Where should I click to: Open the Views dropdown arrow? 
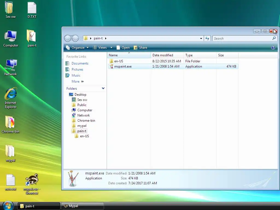click(x=111, y=48)
